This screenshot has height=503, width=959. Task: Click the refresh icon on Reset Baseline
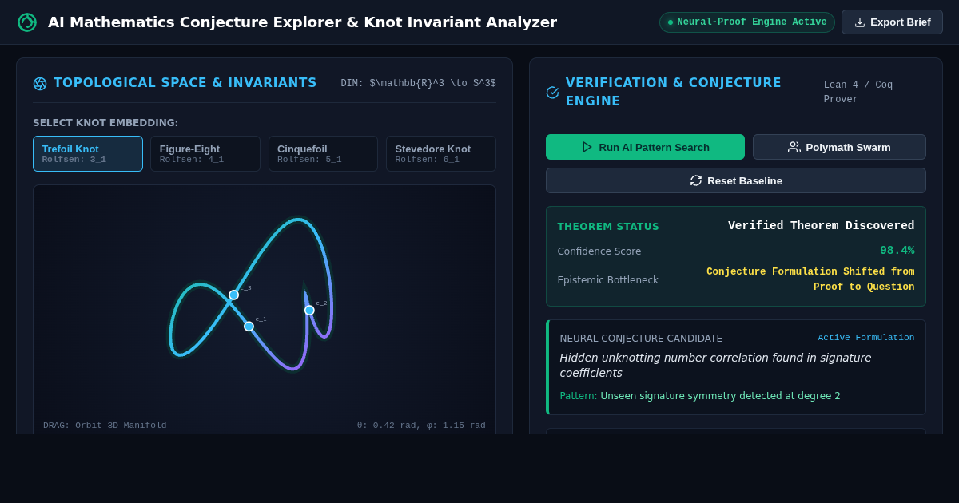click(696, 180)
